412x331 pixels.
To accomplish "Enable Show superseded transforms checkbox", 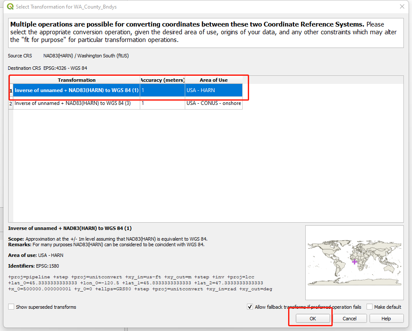I will (x=12, y=307).
